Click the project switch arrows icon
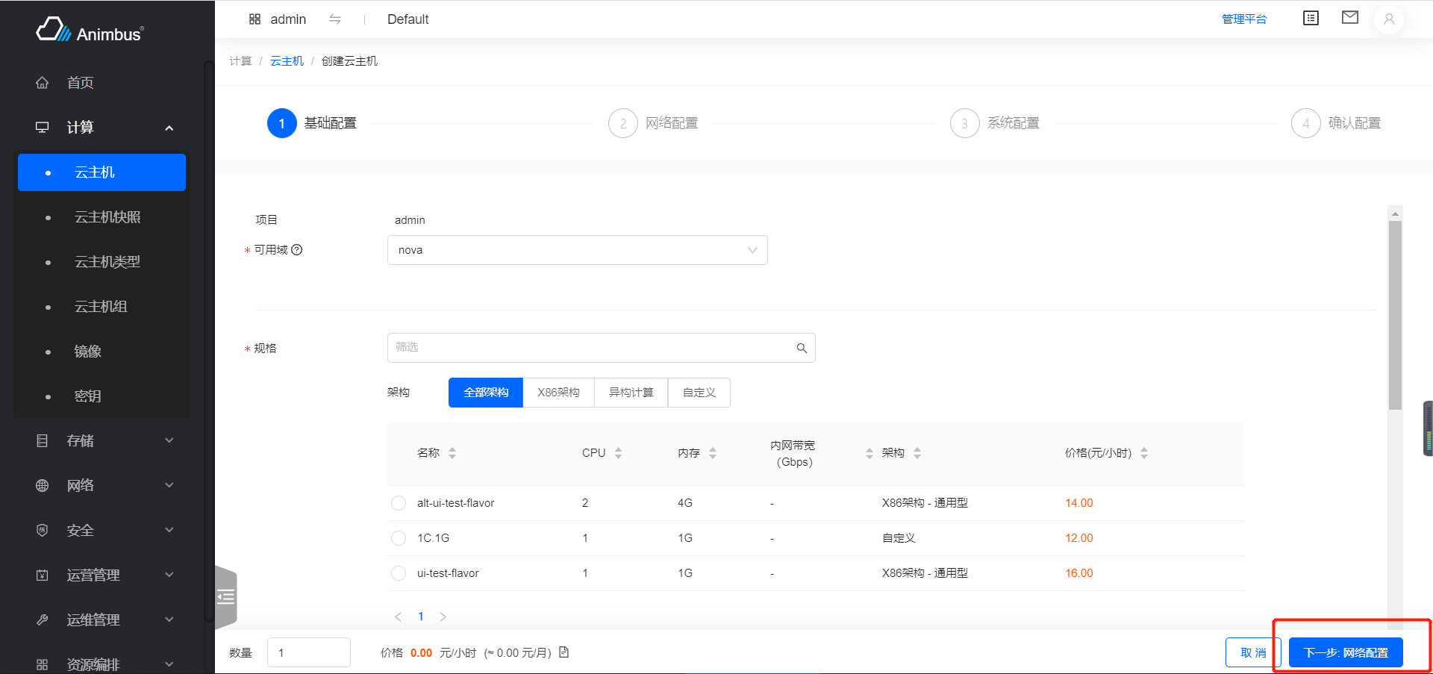 click(335, 19)
